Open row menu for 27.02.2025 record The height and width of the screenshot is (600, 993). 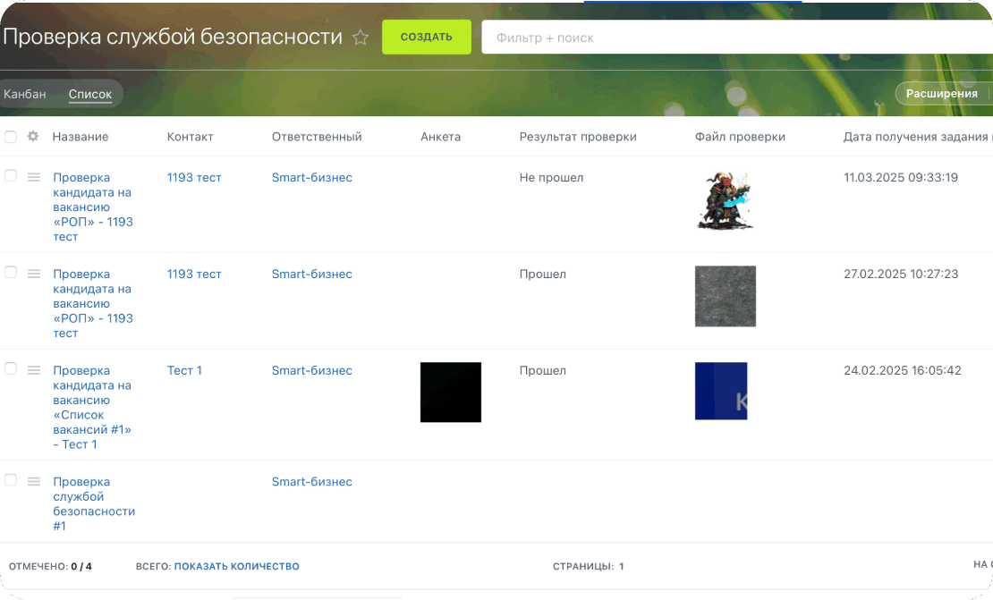coord(34,274)
